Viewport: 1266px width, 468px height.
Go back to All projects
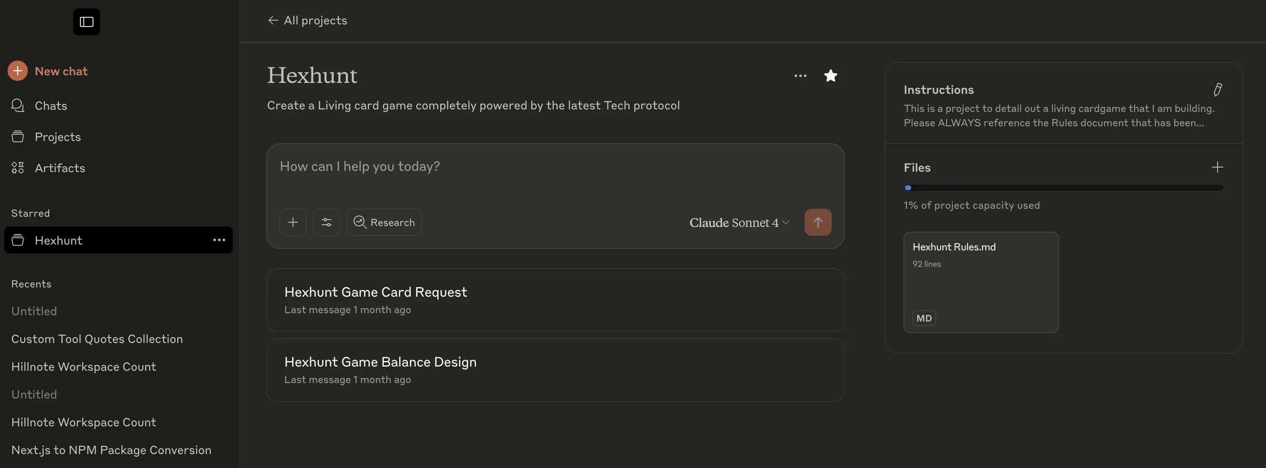[308, 20]
